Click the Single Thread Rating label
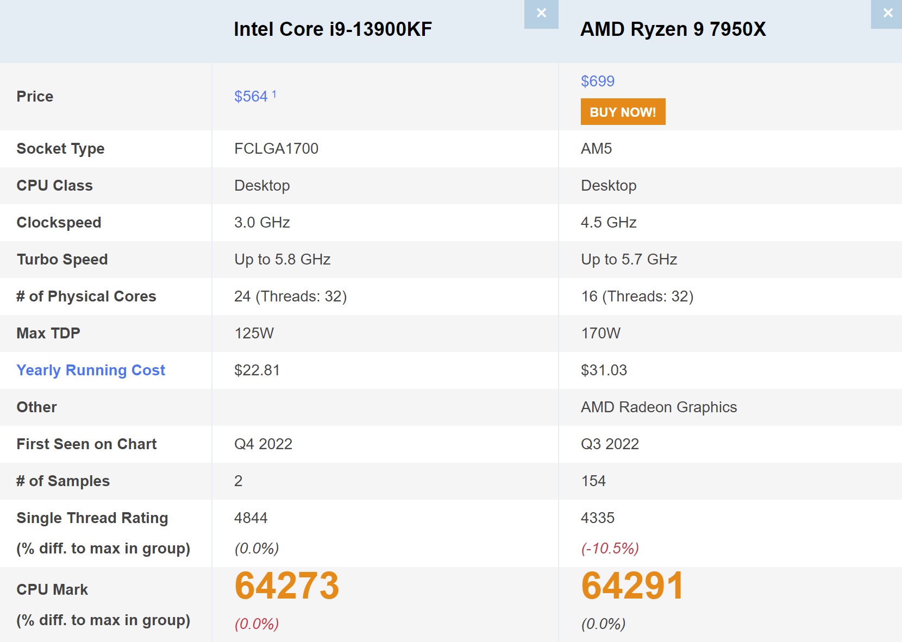 pos(92,518)
